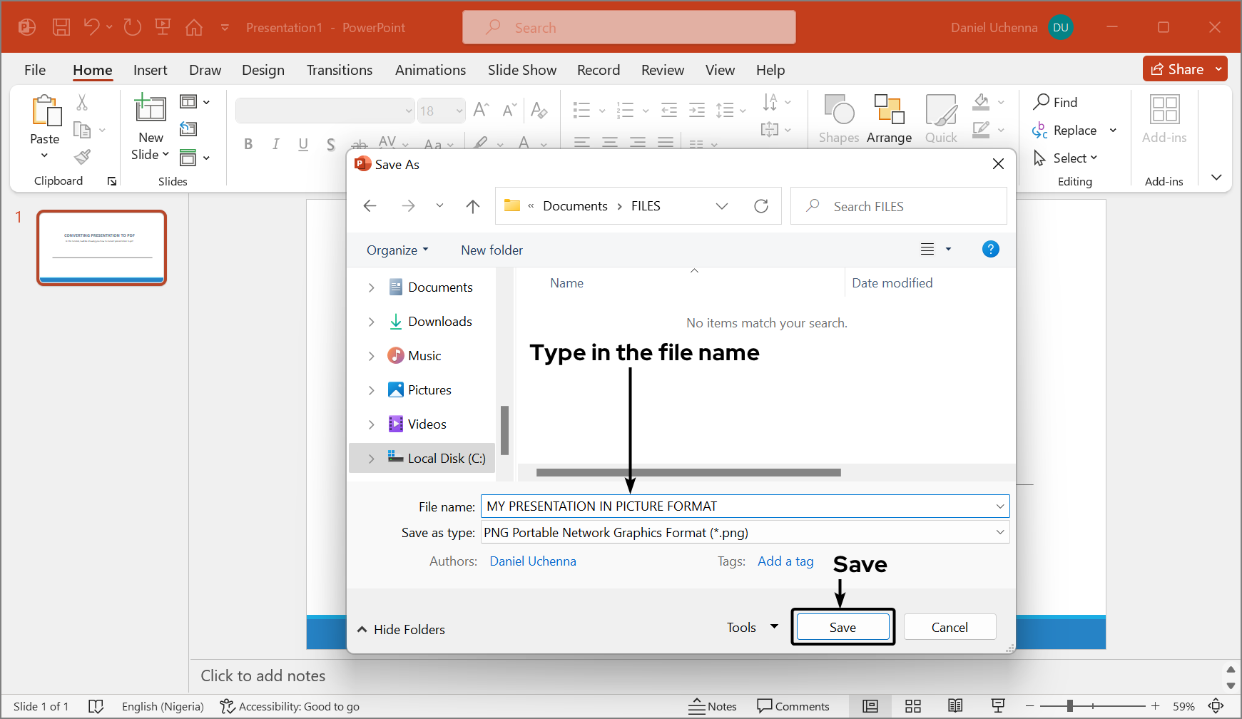Select the Format Painter tool

81,156
